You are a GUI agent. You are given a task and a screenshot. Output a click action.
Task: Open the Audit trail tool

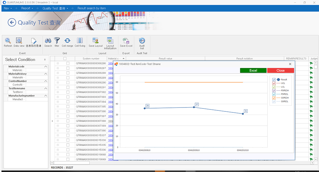click(x=142, y=41)
